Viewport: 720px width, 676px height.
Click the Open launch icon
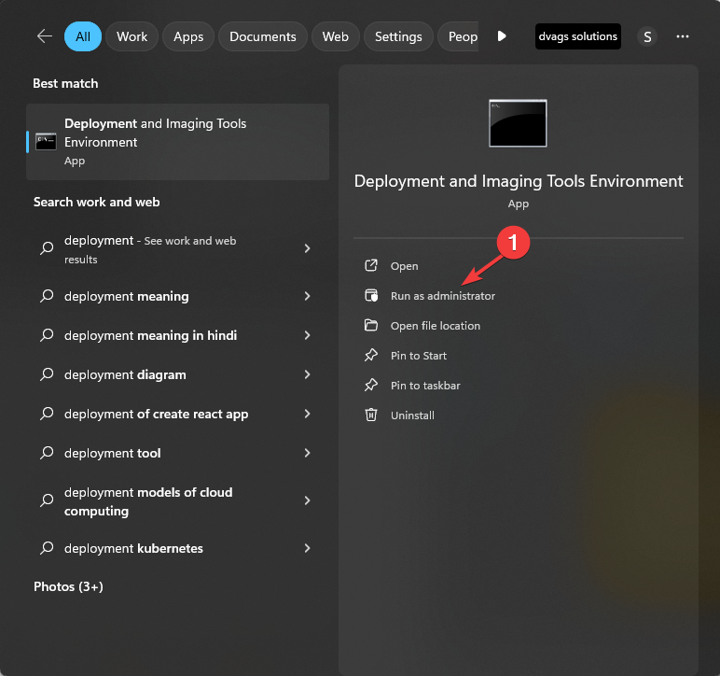click(370, 265)
